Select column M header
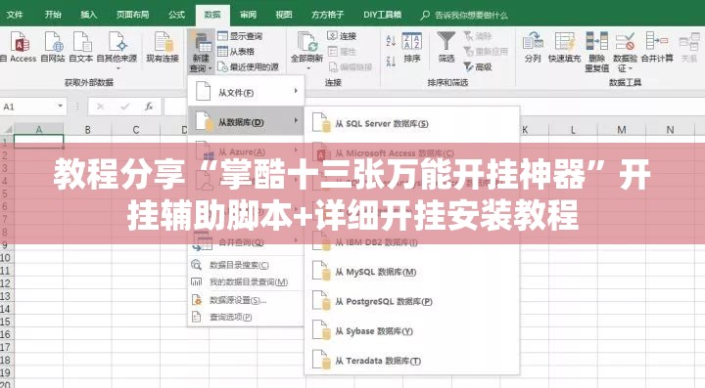 tap(621, 130)
